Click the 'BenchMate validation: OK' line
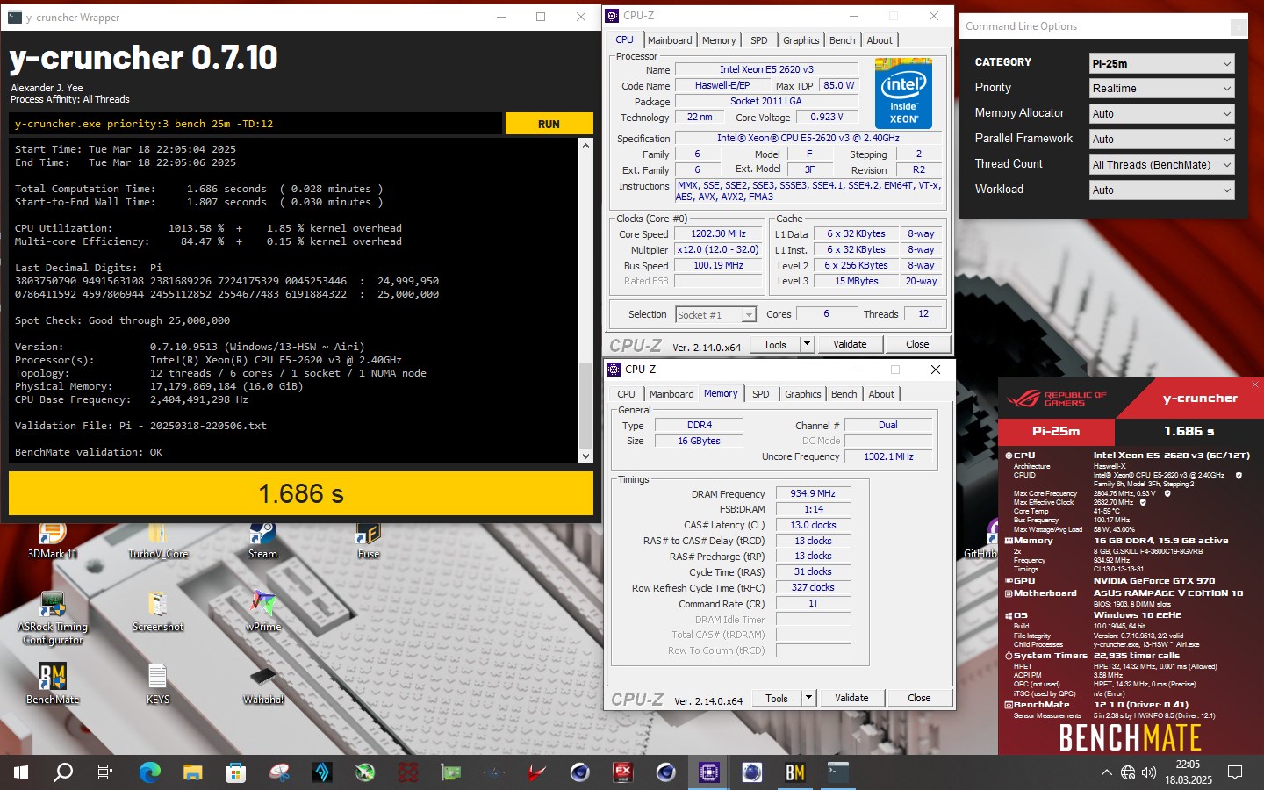Screen dimensions: 1264x790 (x=89, y=452)
